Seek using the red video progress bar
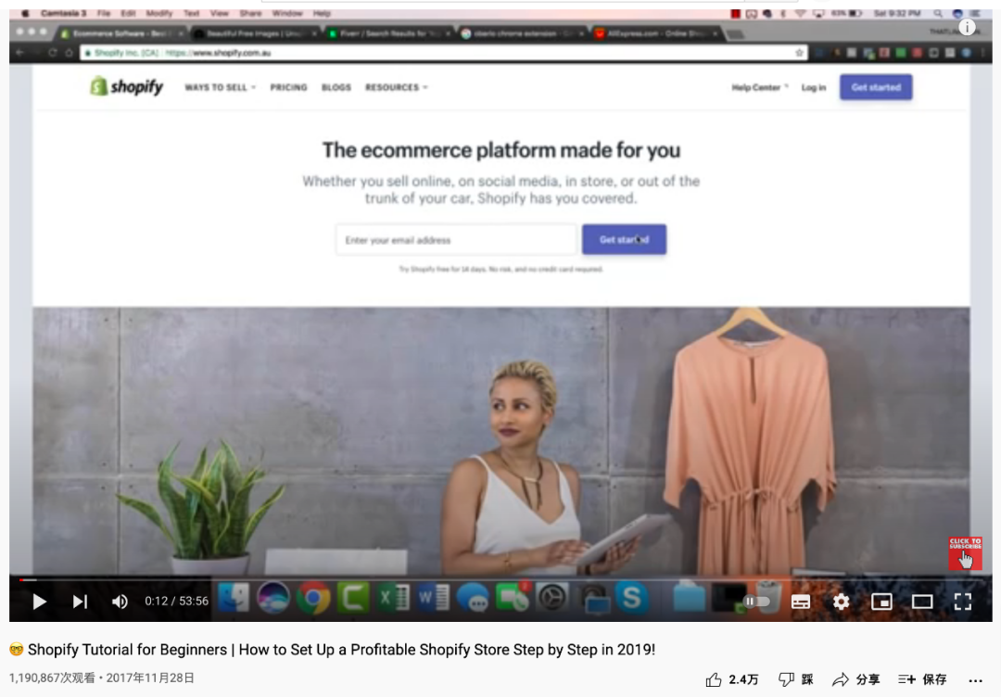 (500, 579)
